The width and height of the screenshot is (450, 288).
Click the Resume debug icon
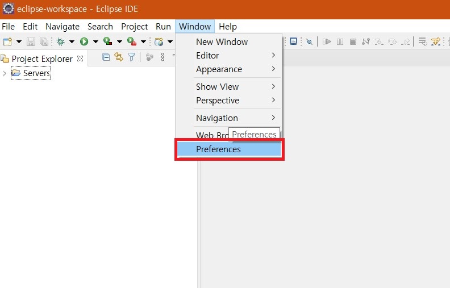click(327, 41)
